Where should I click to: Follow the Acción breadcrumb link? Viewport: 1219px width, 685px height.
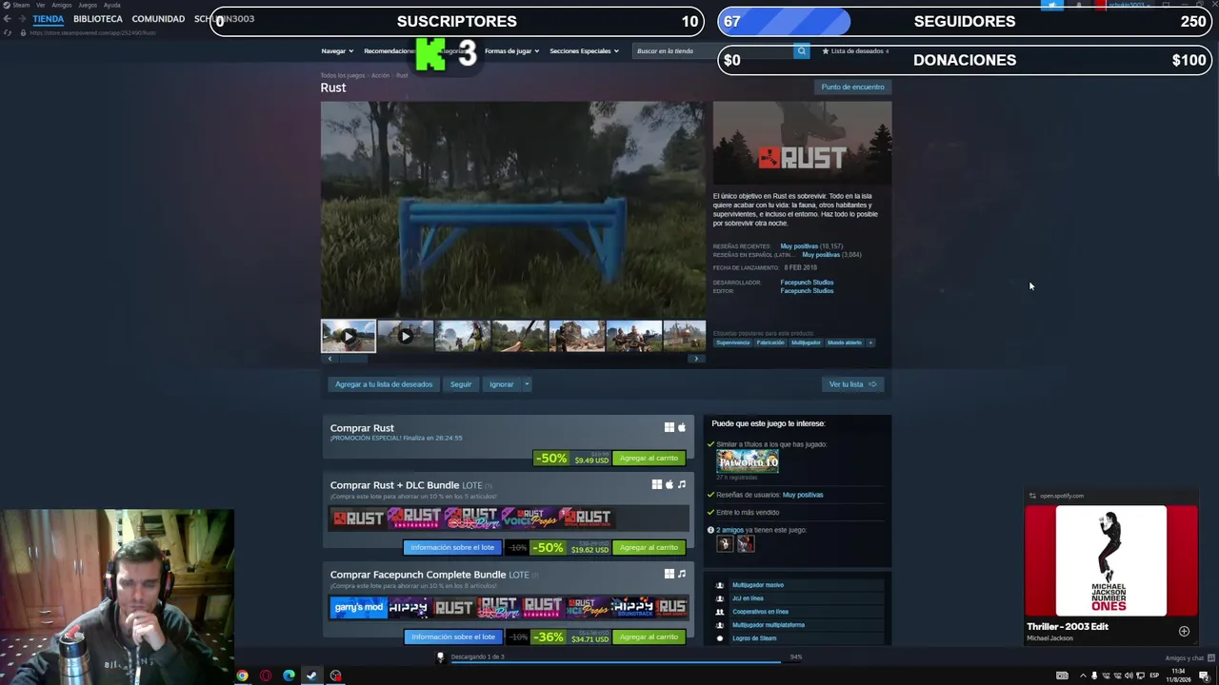click(380, 75)
